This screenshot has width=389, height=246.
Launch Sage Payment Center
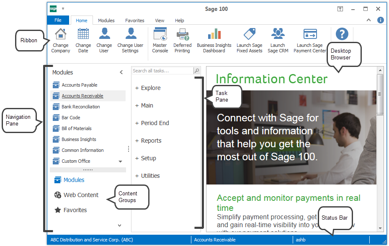[x=310, y=34]
